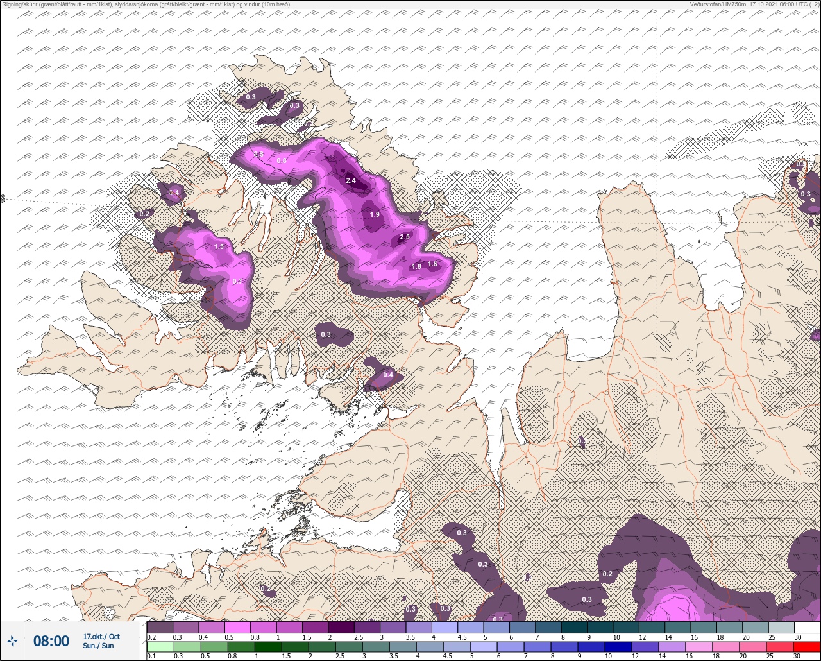
Task: Click the N99 label on the left edge
Action: tap(3, 200)
